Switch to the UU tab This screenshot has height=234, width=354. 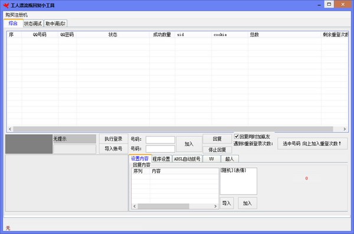211,159
